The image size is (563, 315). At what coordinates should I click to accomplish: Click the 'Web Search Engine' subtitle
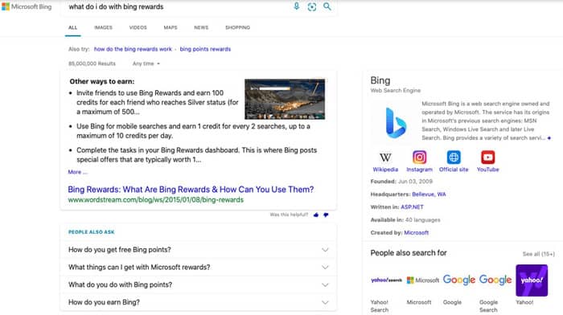[x=396, y=91]
